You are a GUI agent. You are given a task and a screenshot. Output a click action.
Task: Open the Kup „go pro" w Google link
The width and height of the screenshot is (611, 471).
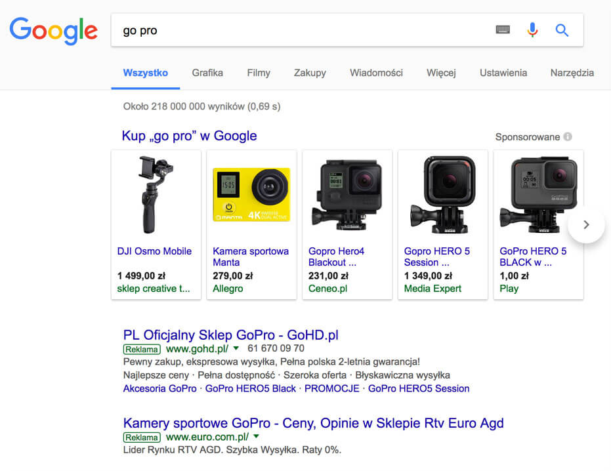190,136
